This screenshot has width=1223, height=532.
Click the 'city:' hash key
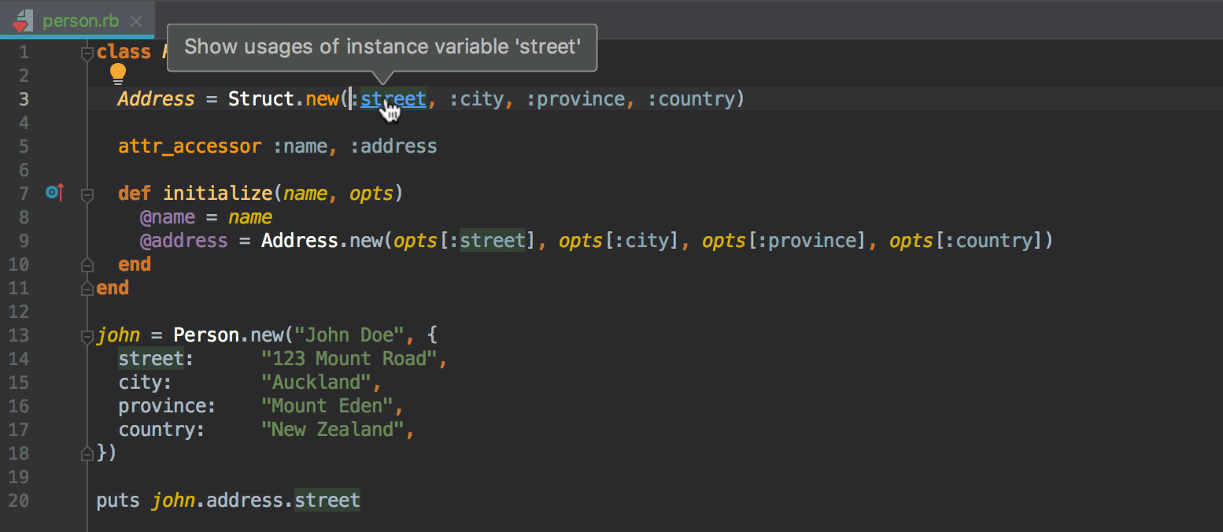[x=146, y=382]
